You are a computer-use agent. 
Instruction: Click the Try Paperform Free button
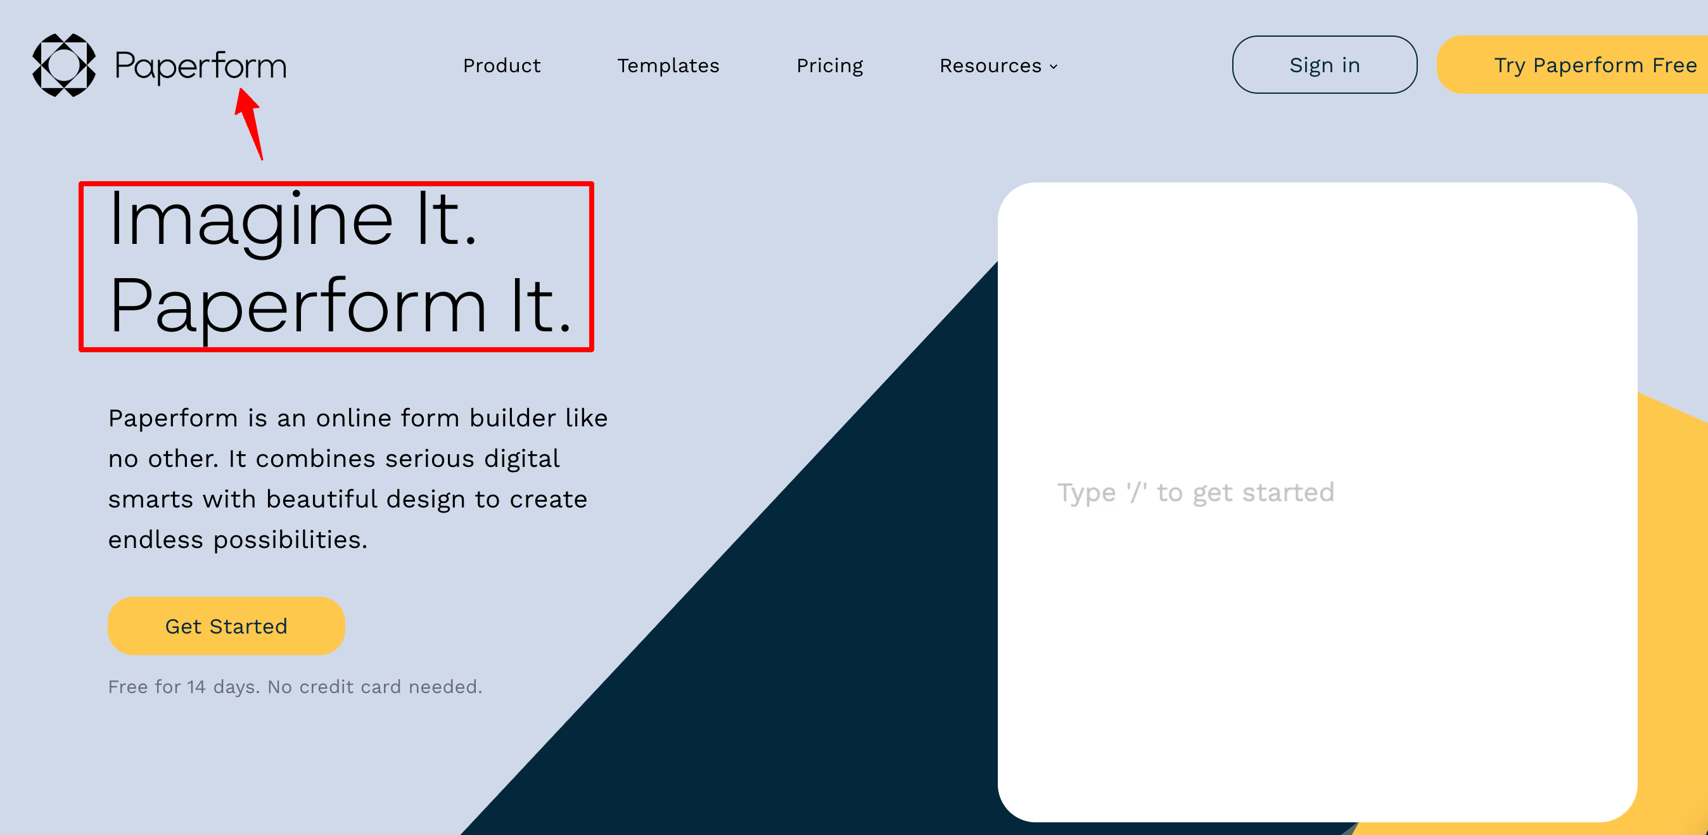pos(1572,65)
